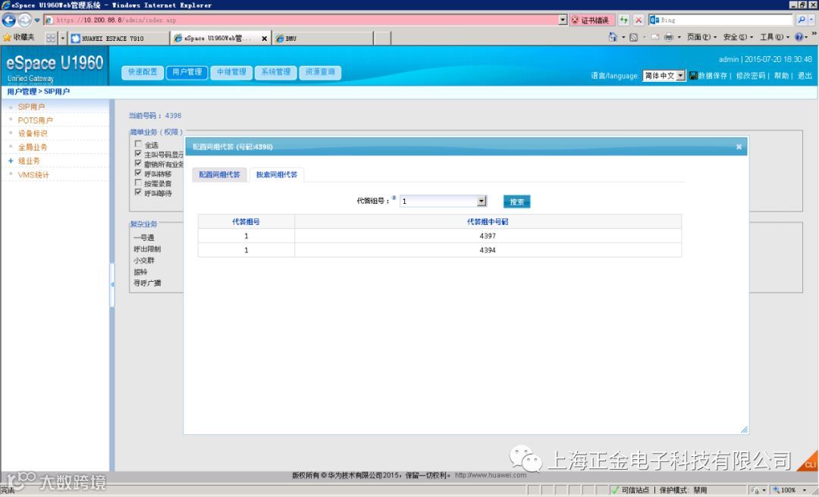This screenshot has height=497, width=819.
Task: Open the 安全(S) safety menu
Action: 738,37
